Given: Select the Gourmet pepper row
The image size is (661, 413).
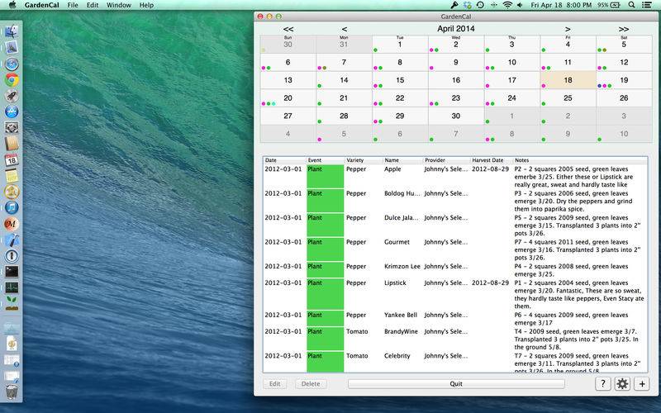Looking at the screenshot, I should point(455,249).
